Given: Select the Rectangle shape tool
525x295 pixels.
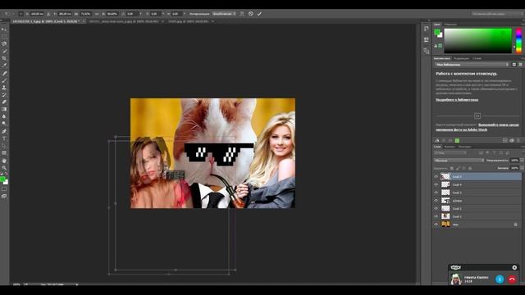Looking at the screenshot, I should pyautogui.click(x=4, y=153).
